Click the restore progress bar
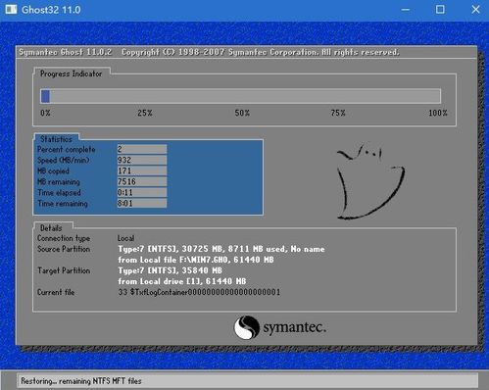The height and width of the screenshot is (390, 489). pos(240,96)
